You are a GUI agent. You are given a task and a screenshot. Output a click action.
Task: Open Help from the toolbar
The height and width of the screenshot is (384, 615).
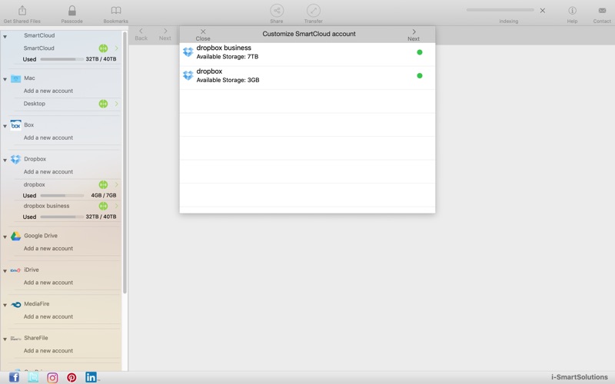coord(572,11)
